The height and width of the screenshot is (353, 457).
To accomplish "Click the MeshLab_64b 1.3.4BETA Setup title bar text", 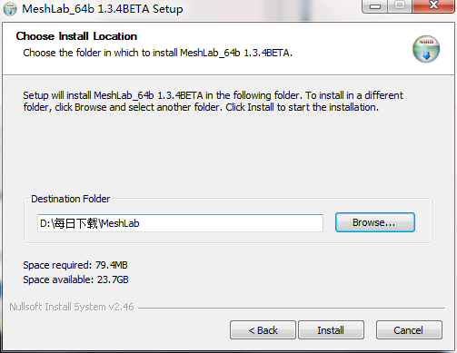I will 103,9.
